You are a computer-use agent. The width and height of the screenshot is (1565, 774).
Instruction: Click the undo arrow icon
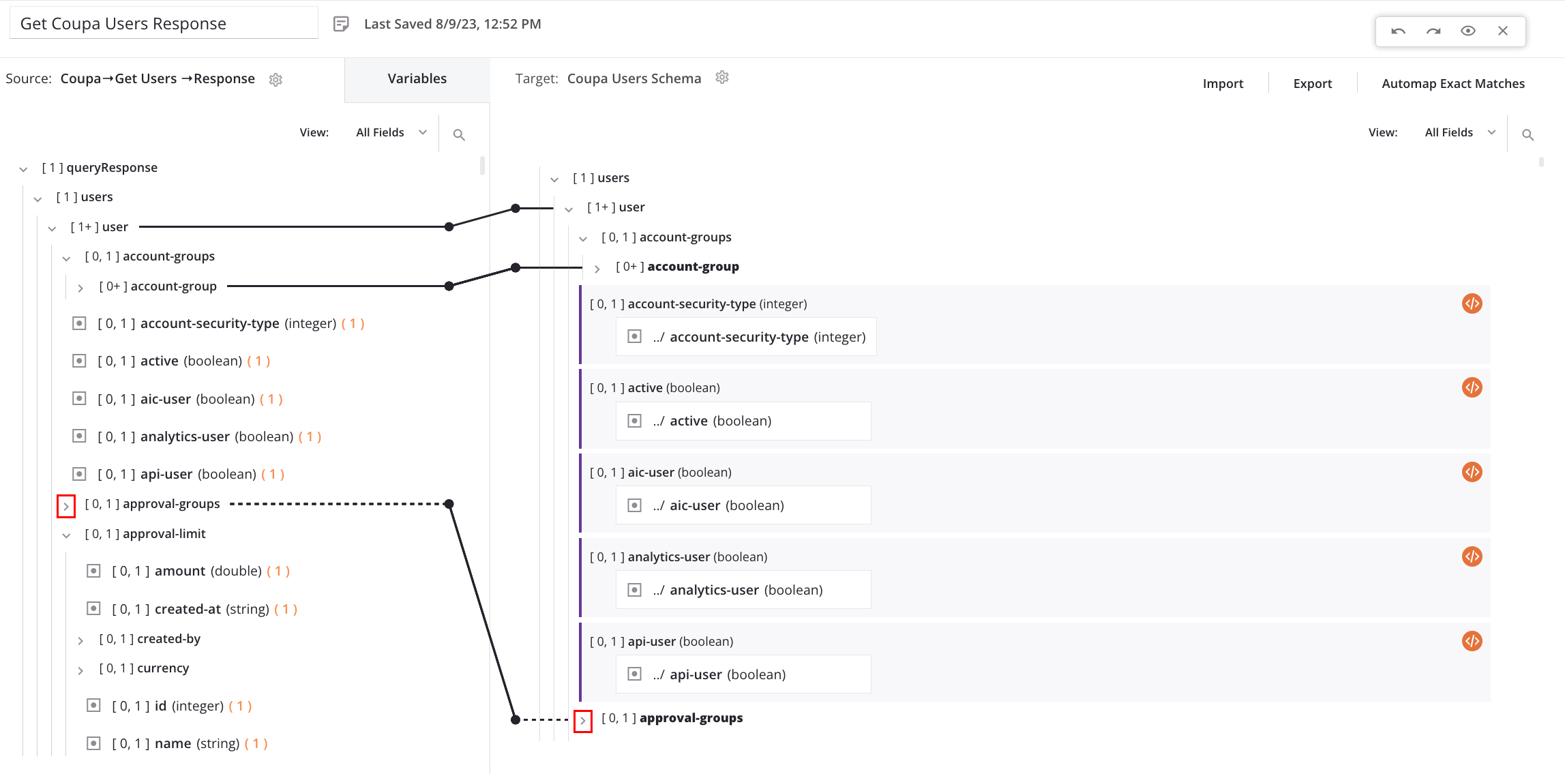click(x=1398, y=31)
